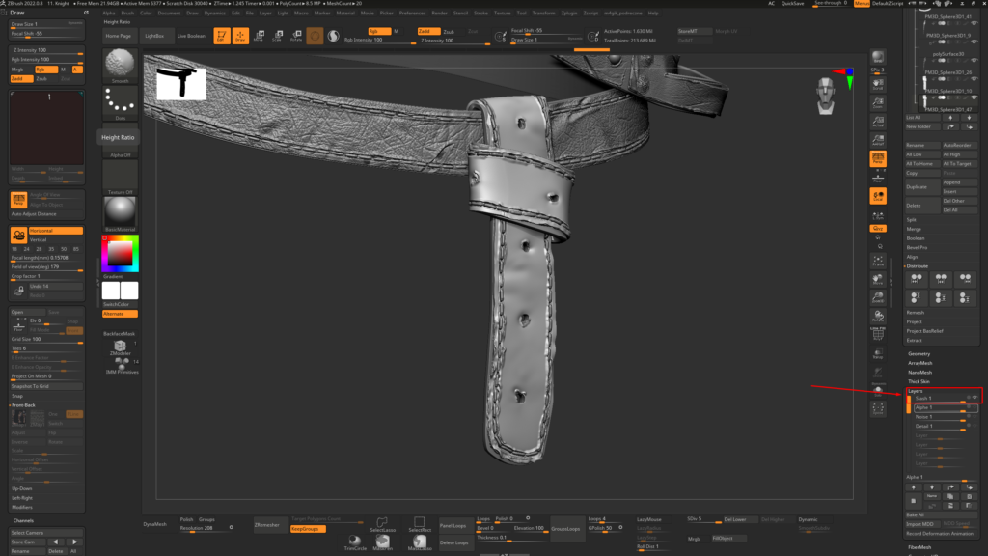Image resolution: width=988 pixels, height=556 pixels.
Task: Toggle the Persp perspective button
Action: (x=878, y=159)
